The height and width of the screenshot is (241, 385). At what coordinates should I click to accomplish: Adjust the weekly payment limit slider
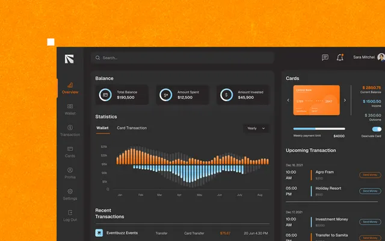point(319,128)
